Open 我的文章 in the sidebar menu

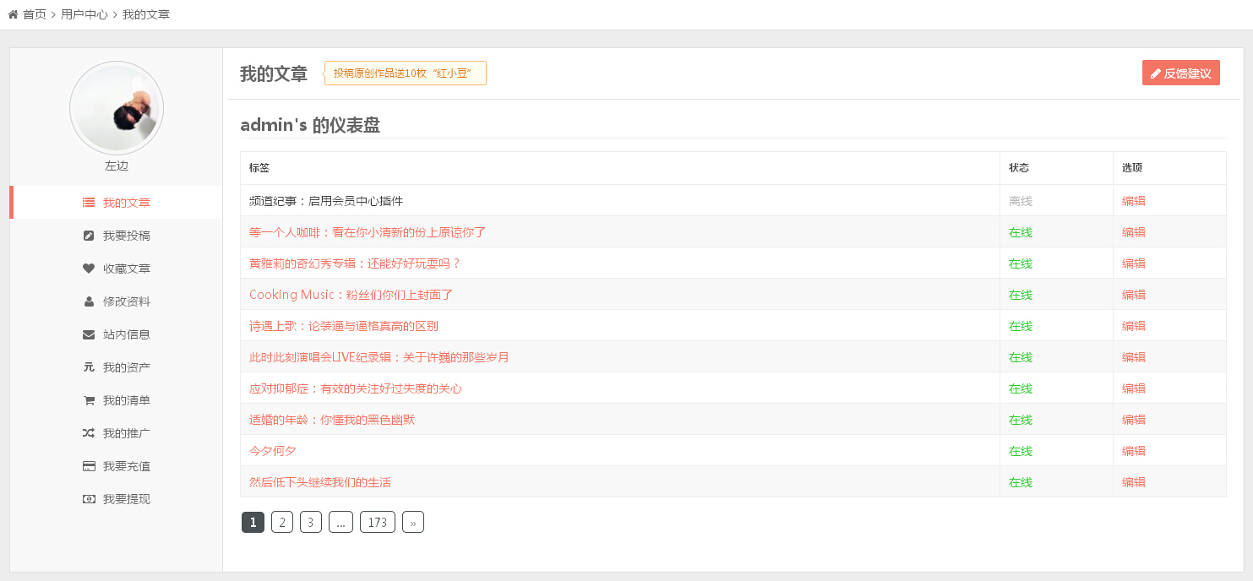116,203
